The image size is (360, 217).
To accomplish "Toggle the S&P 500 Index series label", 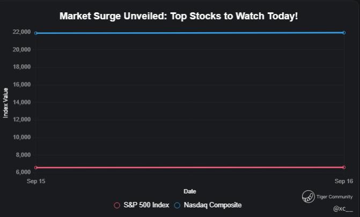I will [x=146, y=205].
